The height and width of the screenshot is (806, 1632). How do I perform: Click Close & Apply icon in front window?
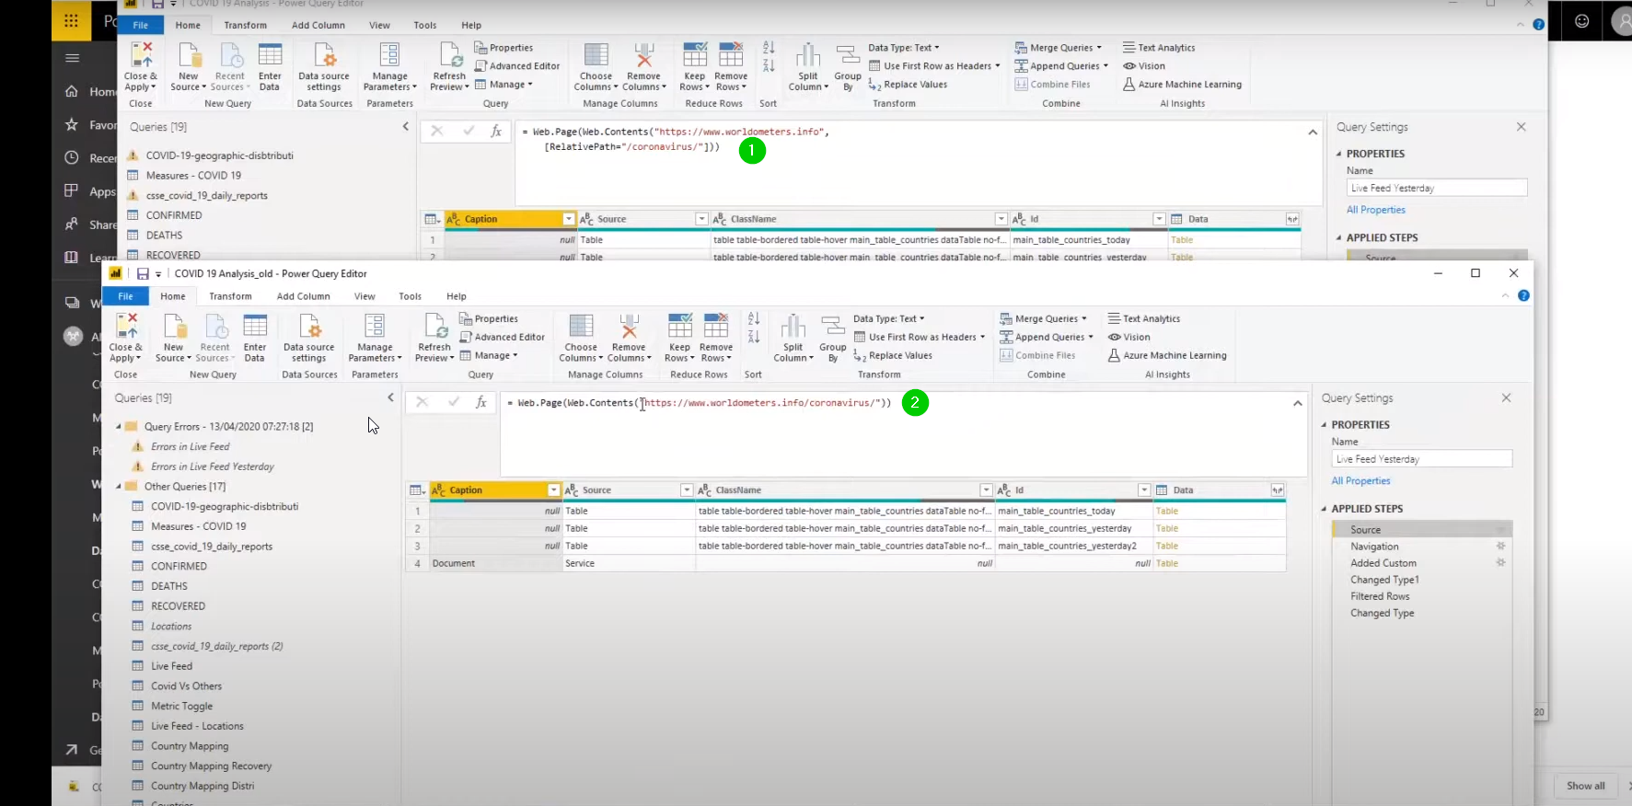(x=126, y=327)
